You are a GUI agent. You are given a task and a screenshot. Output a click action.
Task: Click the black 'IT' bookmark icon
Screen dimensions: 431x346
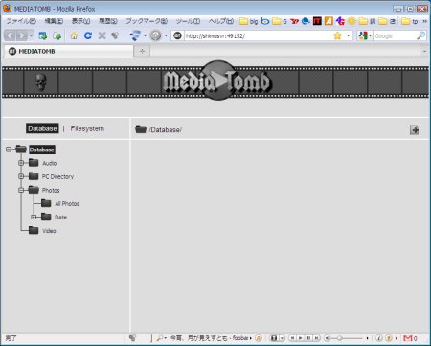(317, 21)
